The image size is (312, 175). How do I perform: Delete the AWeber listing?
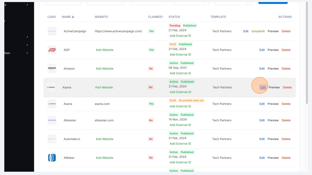(x=286, y=158)
